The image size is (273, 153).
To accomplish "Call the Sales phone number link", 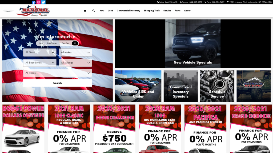I will coord(167,2).
